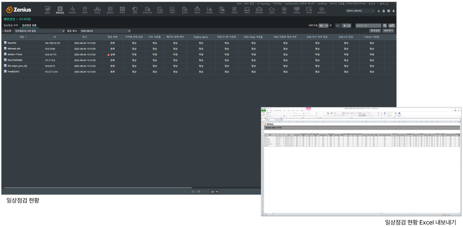Open the NMS network module icon
Viewport: 463px width, 227px height.
click(x=97, y=10)
